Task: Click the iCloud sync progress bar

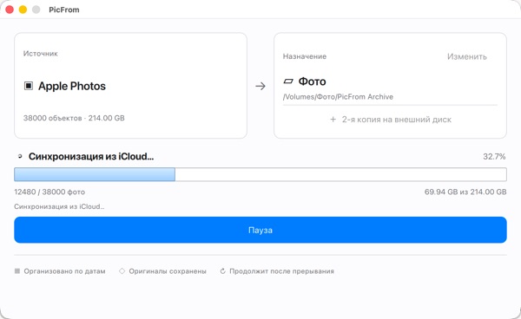Action: pos(260,174)
